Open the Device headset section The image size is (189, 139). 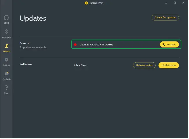coord(6,20)
